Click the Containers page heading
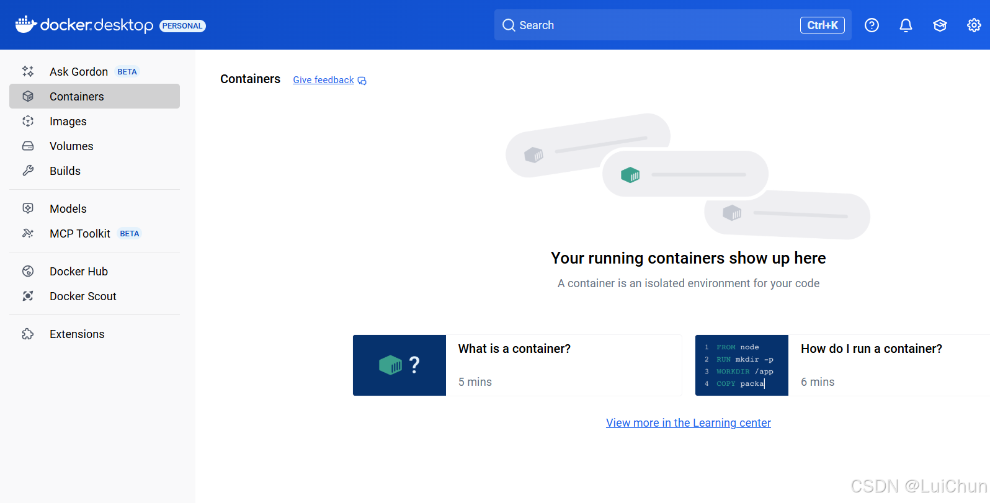The width and height of the screenshot is (990, 503). (250, 79)
